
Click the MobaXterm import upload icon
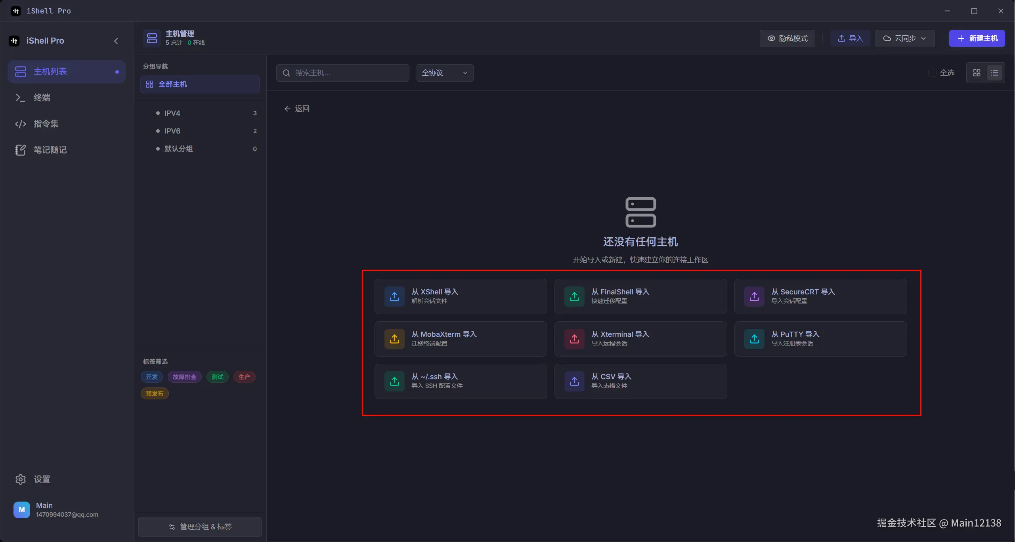coord(394,339)
